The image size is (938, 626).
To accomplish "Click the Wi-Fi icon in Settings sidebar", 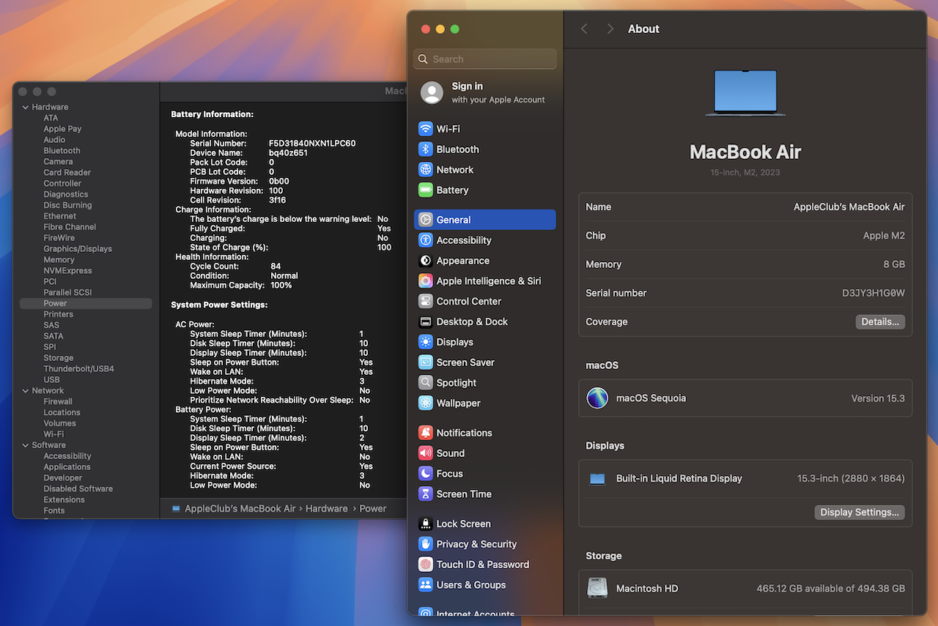I will [425, 129].
